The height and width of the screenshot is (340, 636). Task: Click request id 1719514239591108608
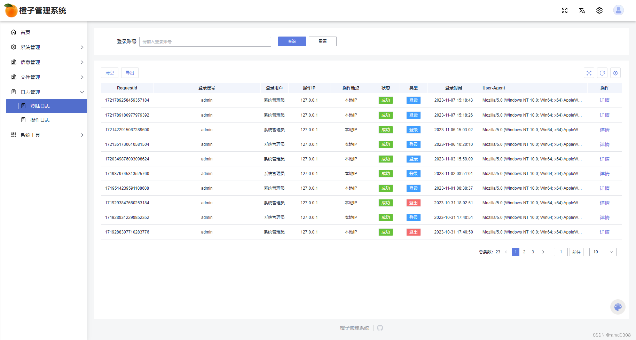coord(127,188)
